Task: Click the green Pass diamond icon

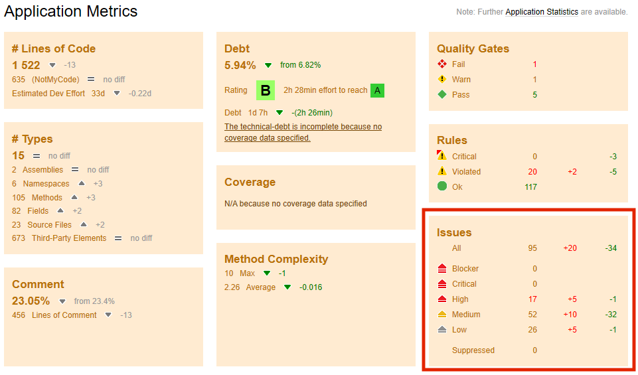Action: (x=442, y=95)
